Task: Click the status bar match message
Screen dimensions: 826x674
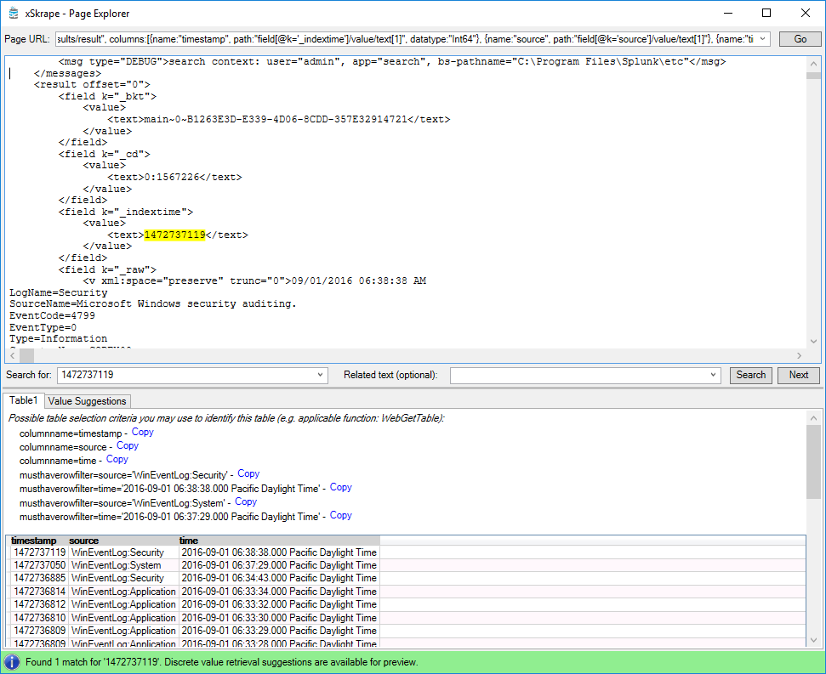Action: [221, 662]
